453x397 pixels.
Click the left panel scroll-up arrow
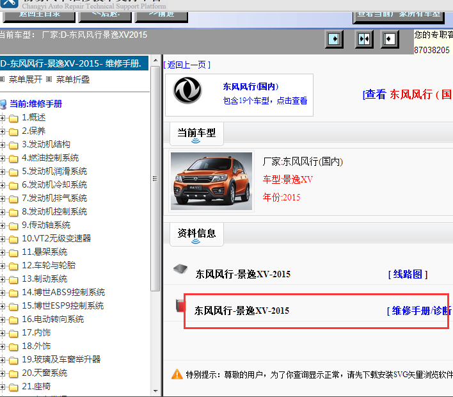point(155,60)
